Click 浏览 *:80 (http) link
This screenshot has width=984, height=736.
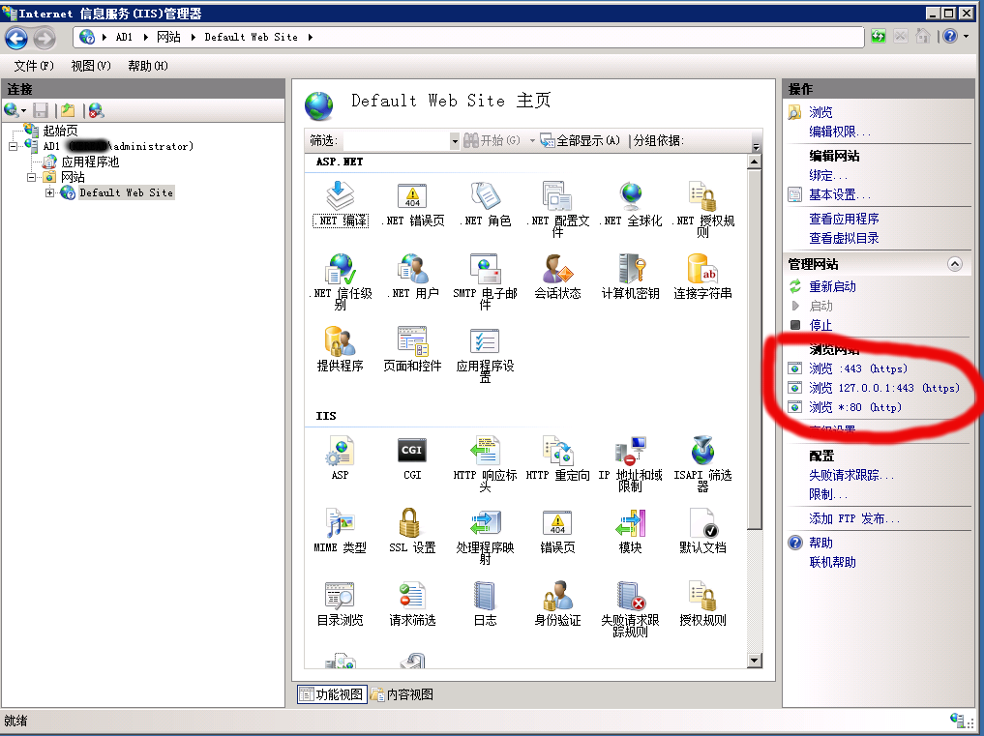(x=855, y=407)
